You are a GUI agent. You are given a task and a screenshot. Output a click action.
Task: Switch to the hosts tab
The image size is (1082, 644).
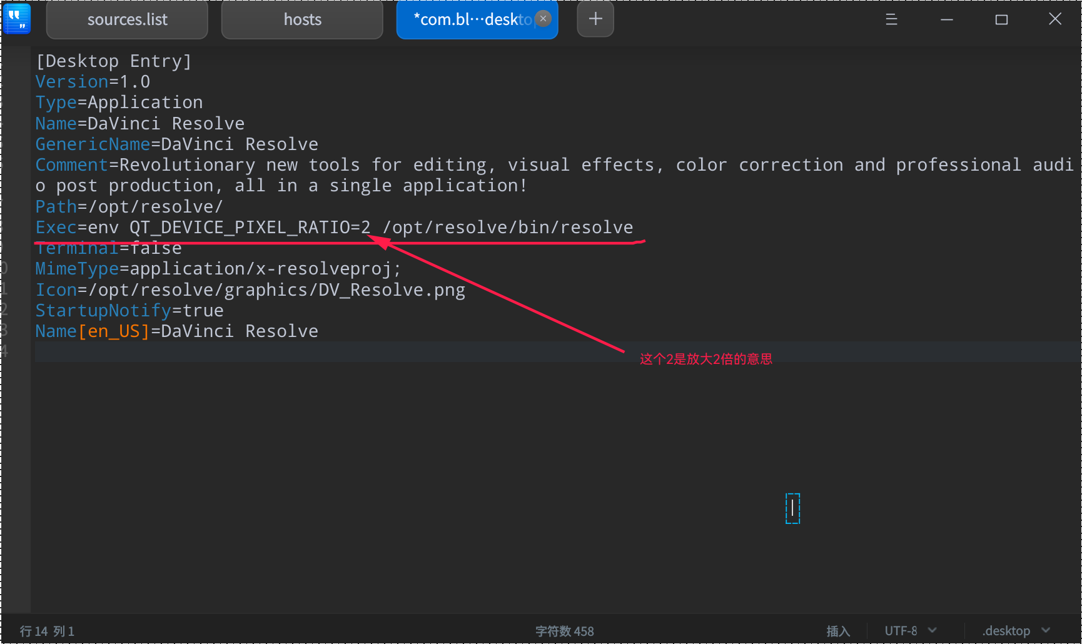(302, 20)
